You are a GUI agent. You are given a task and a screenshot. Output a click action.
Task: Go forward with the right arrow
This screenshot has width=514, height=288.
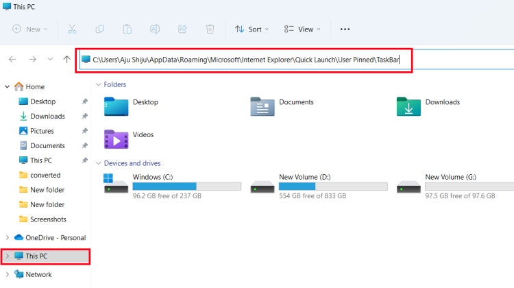[x=32, y=60]
